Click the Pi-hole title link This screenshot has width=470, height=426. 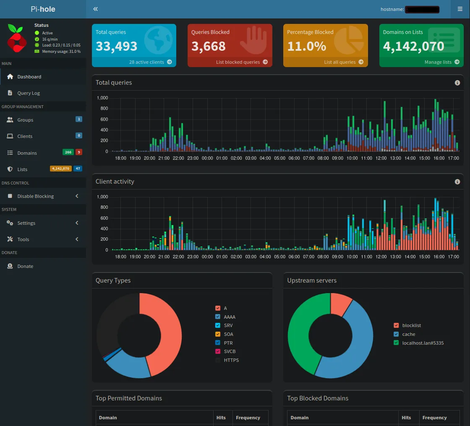click(x=43, y=9)
